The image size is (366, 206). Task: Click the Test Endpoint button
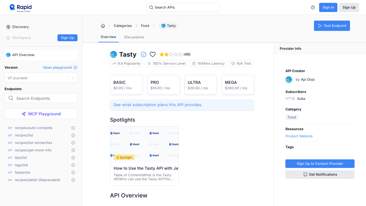332,26
